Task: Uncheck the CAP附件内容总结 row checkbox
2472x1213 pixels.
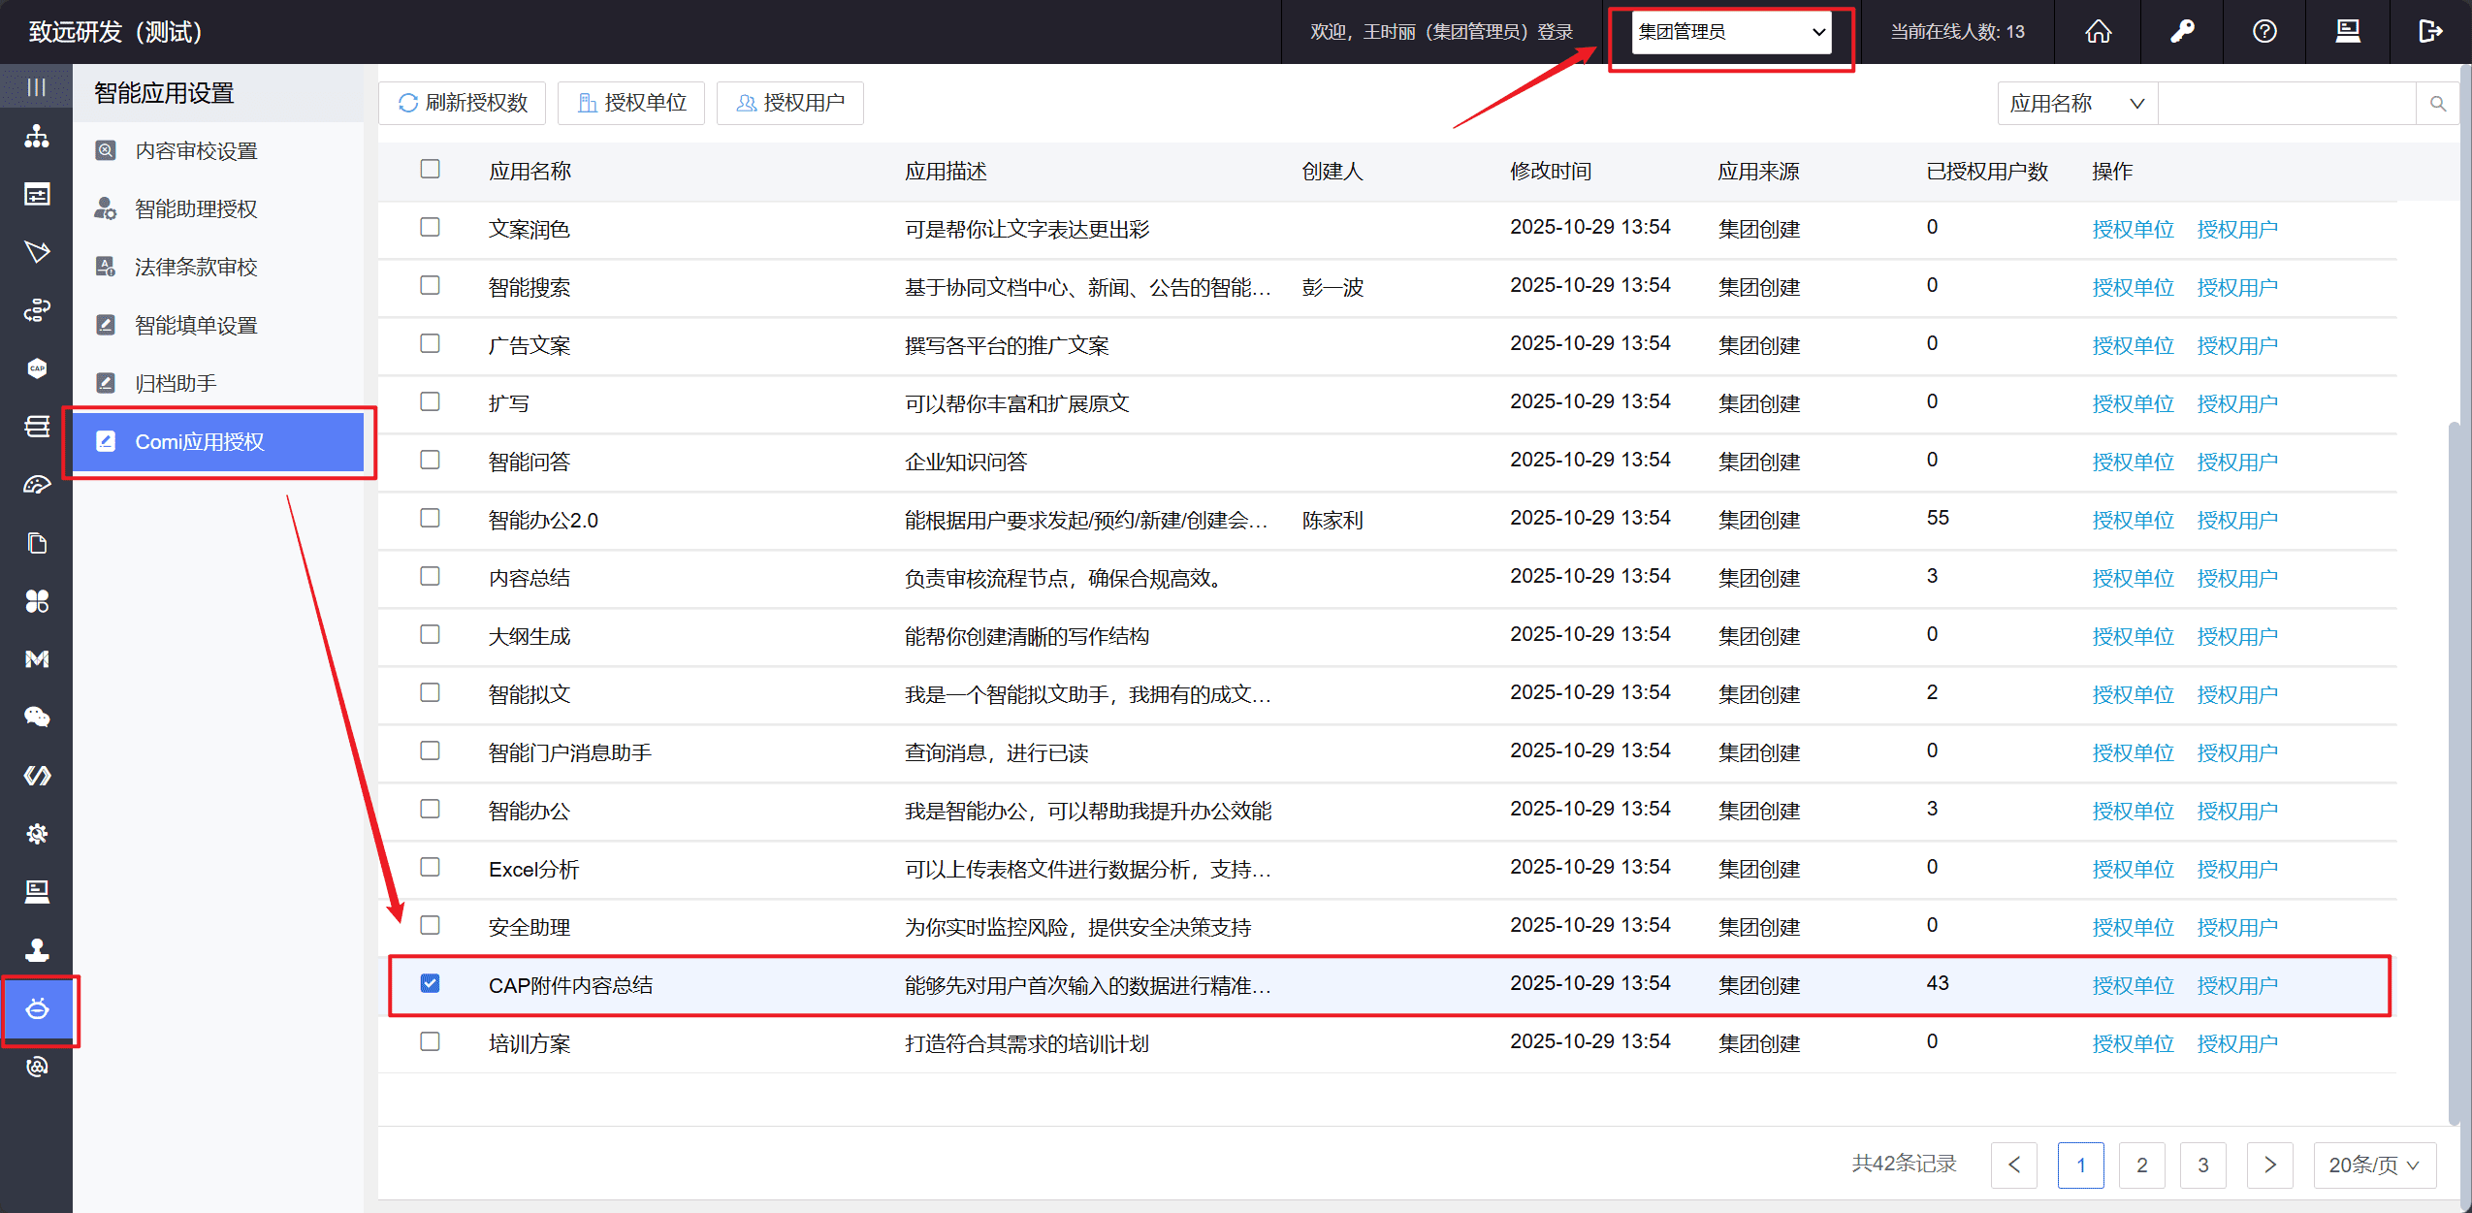Action: pos(430,983)
